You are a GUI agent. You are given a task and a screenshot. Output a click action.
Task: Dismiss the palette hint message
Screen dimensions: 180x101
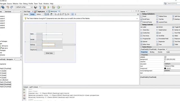tap(137, 19)
